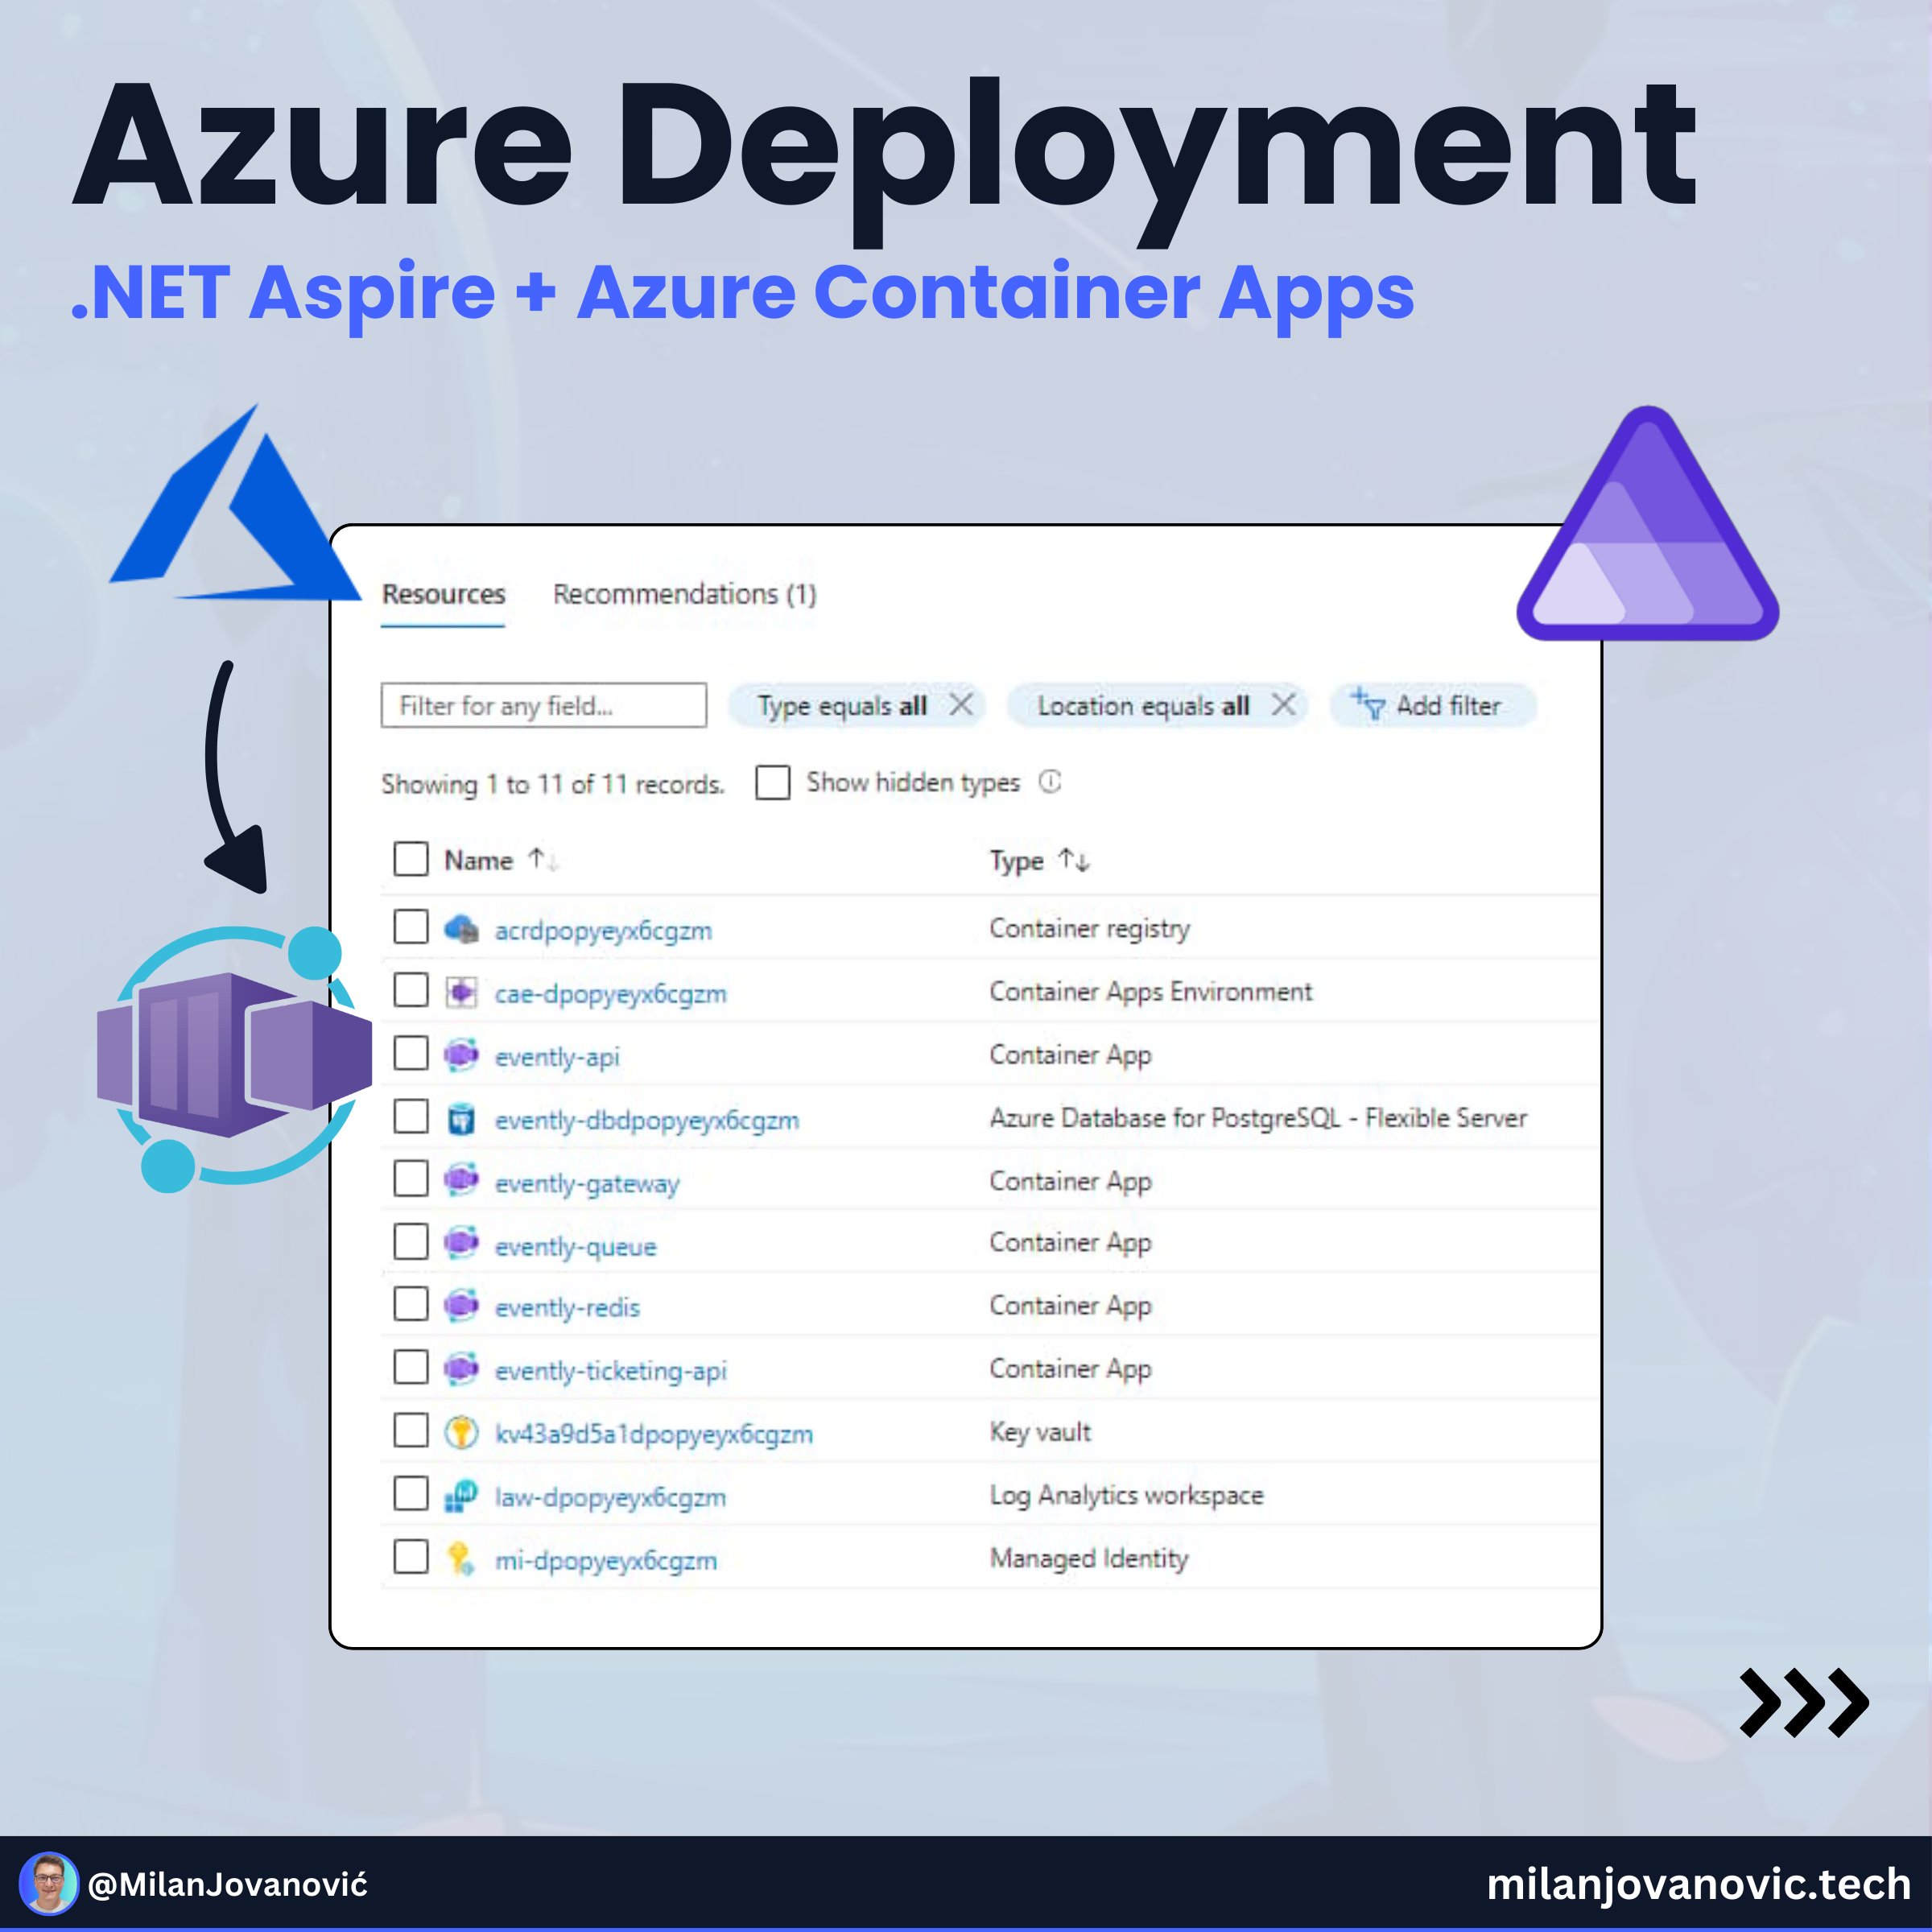Select the evently-ticketing-api row checkbox
This screenshot has width=1932, height=1932.
[x=411, y=1367]
